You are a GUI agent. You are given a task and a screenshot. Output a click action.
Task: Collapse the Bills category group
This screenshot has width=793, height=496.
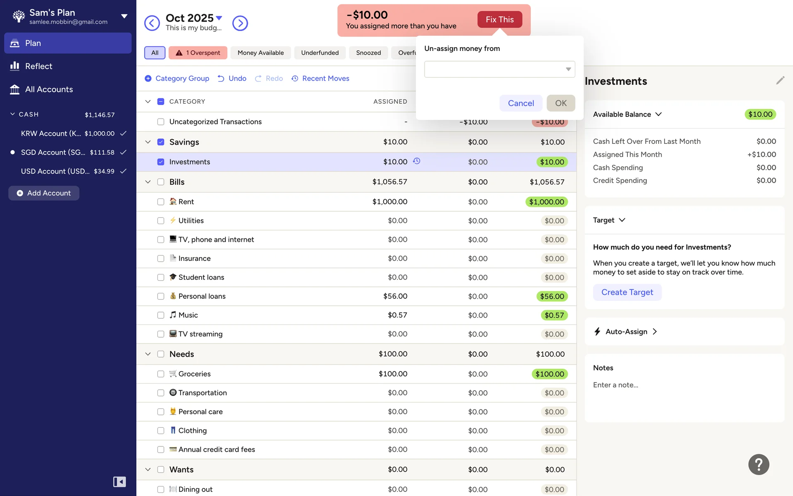(x=148, y=182)
